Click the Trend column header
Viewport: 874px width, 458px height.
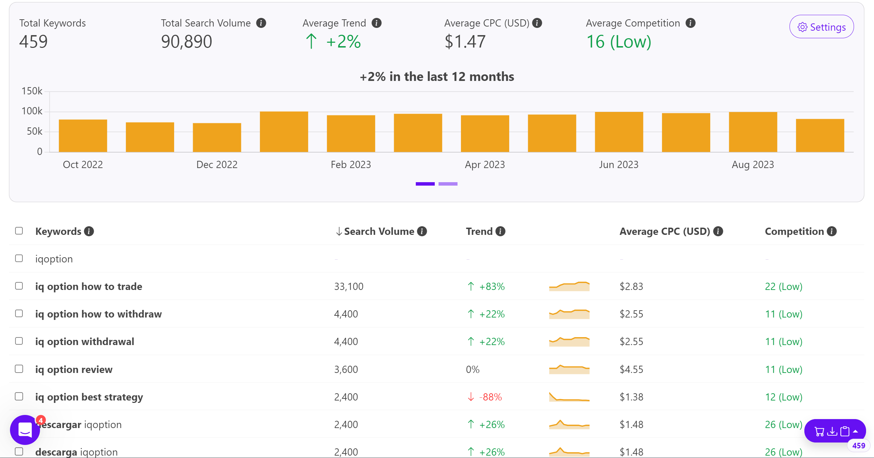coord(479,231)
